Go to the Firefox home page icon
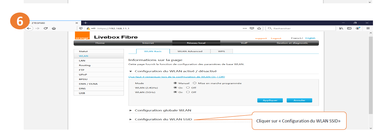Screen dimensions: 391x135 (x=54, y=28)
